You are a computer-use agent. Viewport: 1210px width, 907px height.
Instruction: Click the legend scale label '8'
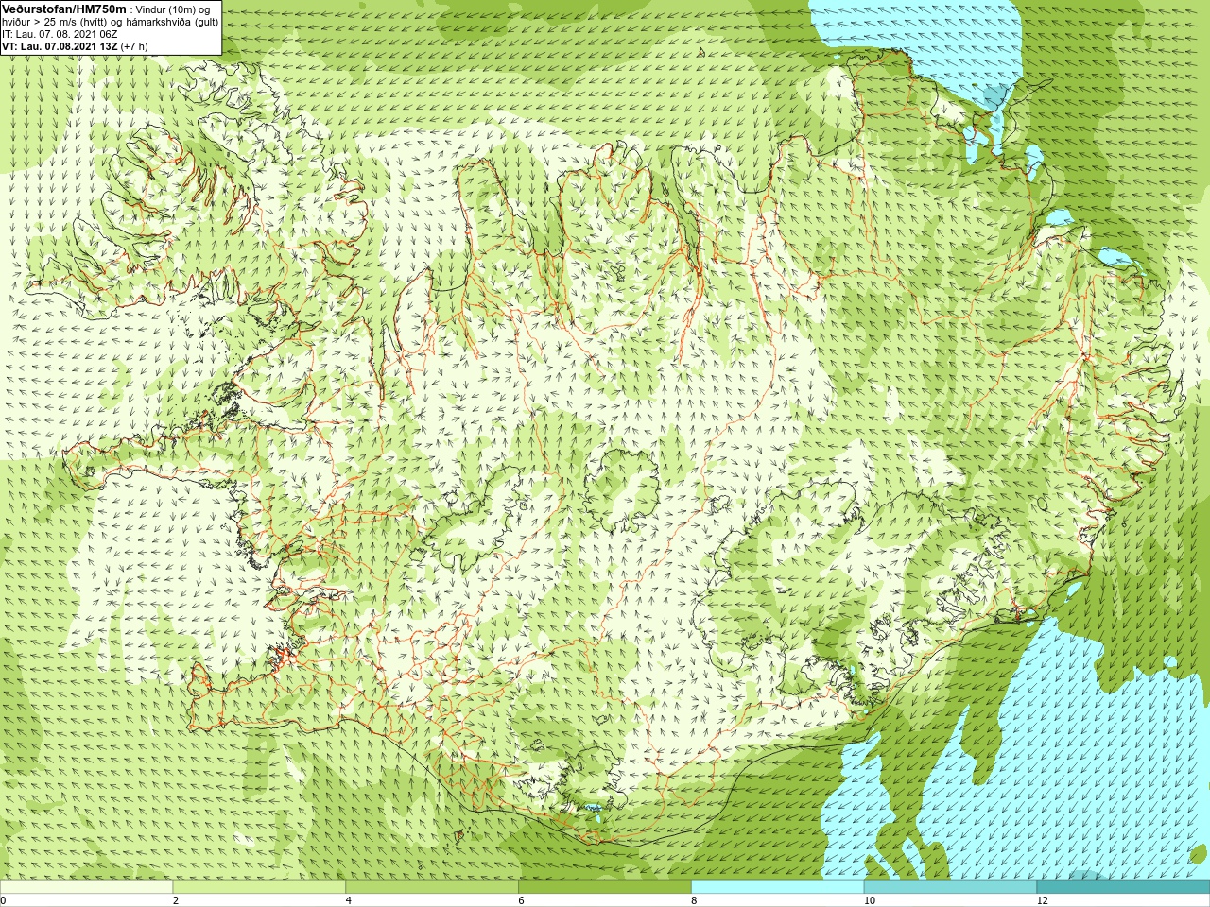[x=694, y=901]
